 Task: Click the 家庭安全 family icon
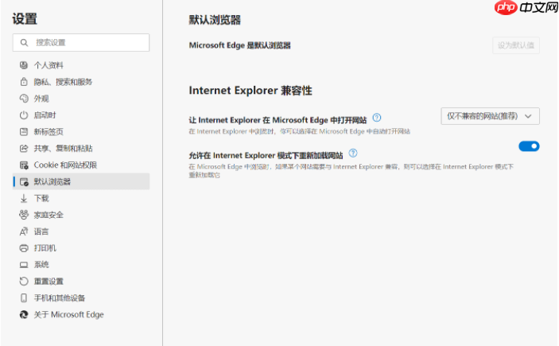click(x=24, y=215)
